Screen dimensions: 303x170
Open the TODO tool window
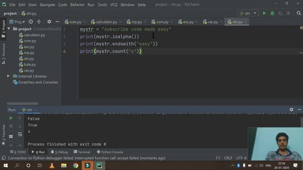pos(18,152)
